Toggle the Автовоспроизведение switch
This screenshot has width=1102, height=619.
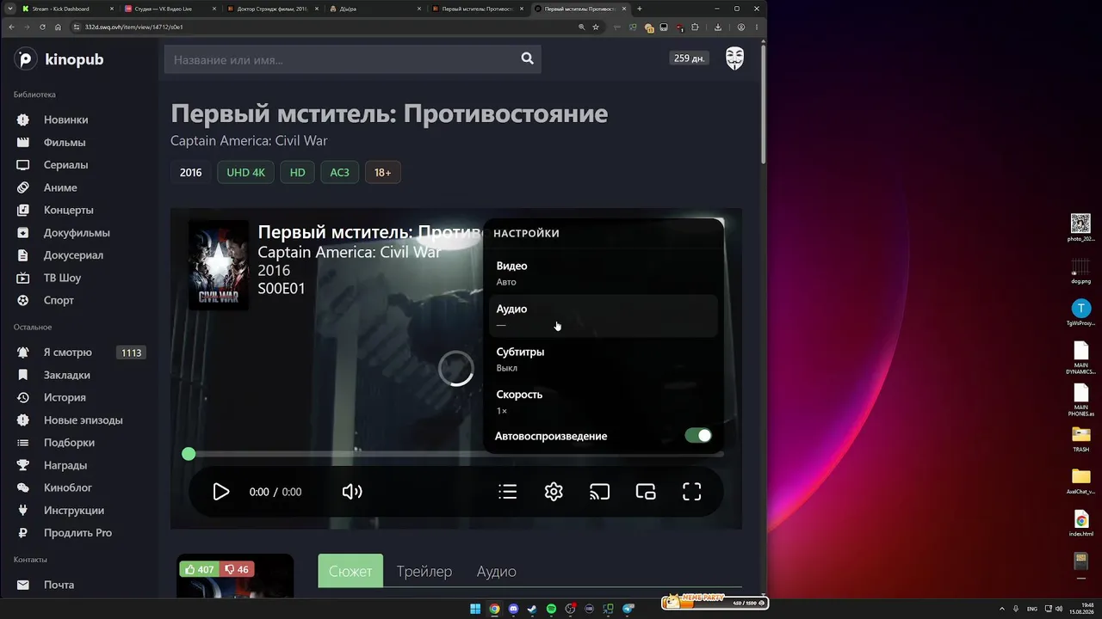click(x=698, y=436)
